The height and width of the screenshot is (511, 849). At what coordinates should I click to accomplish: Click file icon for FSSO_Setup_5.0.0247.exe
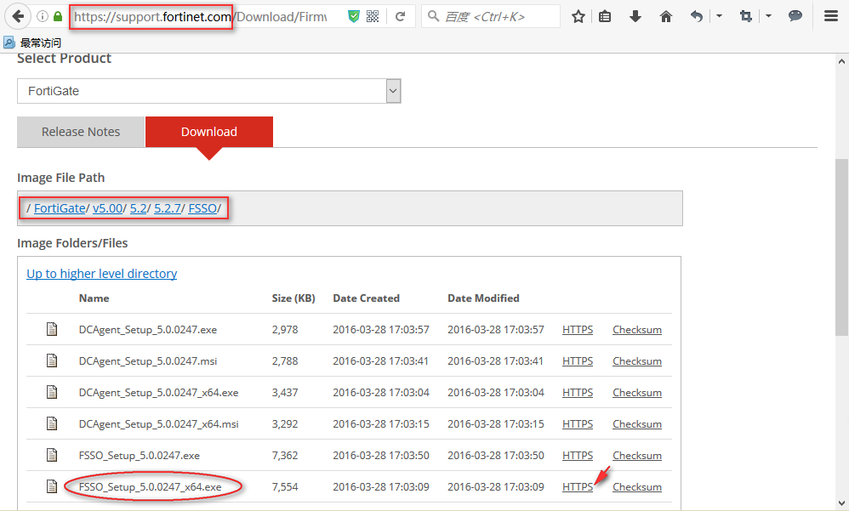[x=52, y=455]
